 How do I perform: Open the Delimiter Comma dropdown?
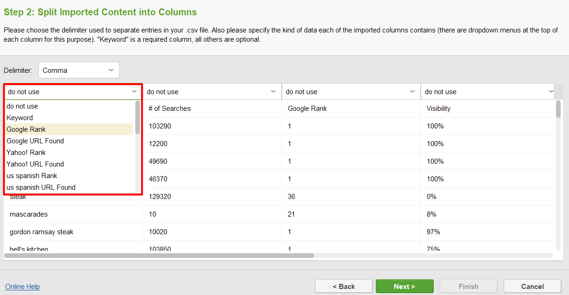(x=79, y=70)
